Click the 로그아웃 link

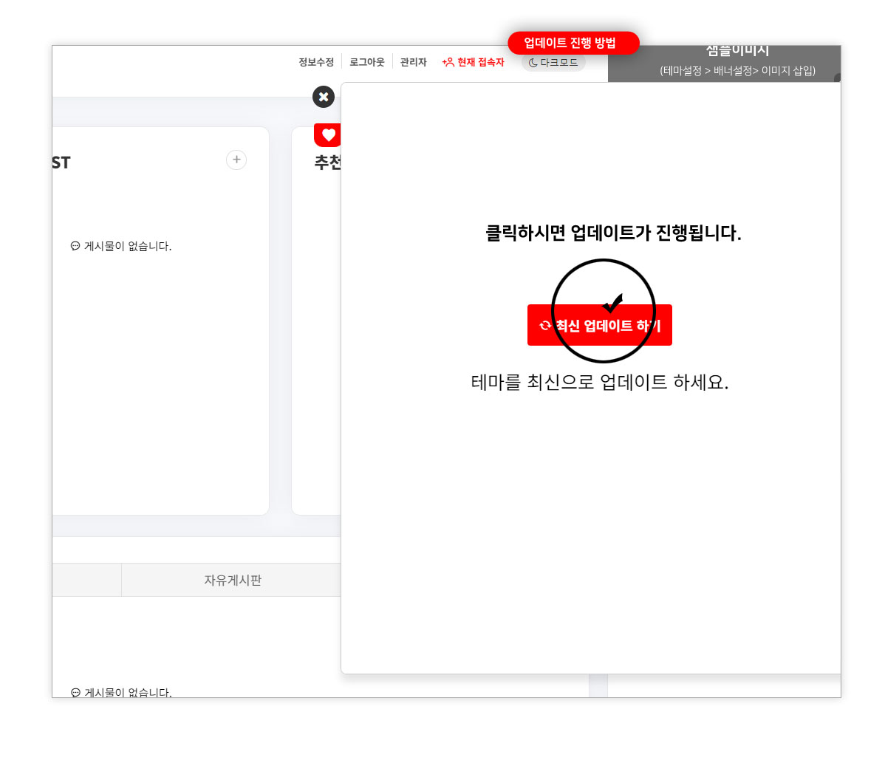click(x=366, y=62)
